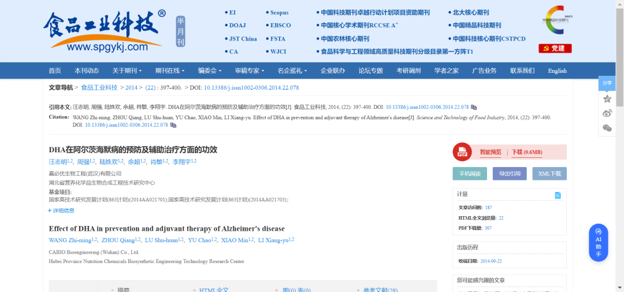
Task: Share via the Weibo icon
Action: coord(607,113)
